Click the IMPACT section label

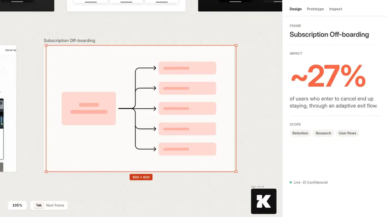click(x=296, y=53)
